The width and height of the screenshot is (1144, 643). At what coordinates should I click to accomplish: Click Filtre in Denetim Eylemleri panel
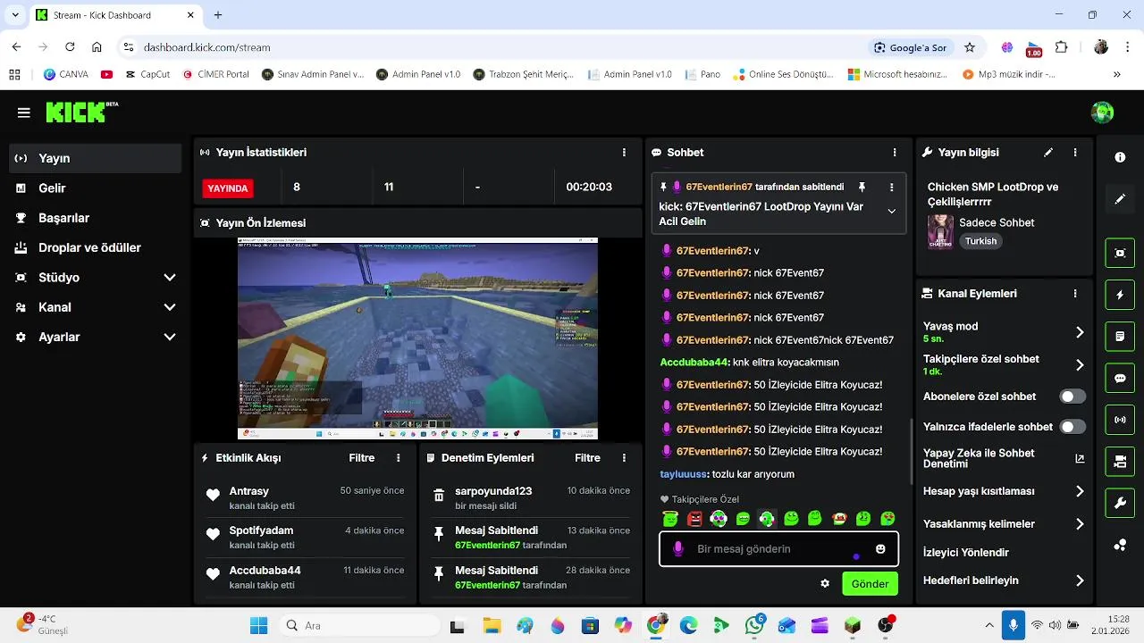point(587,458)
